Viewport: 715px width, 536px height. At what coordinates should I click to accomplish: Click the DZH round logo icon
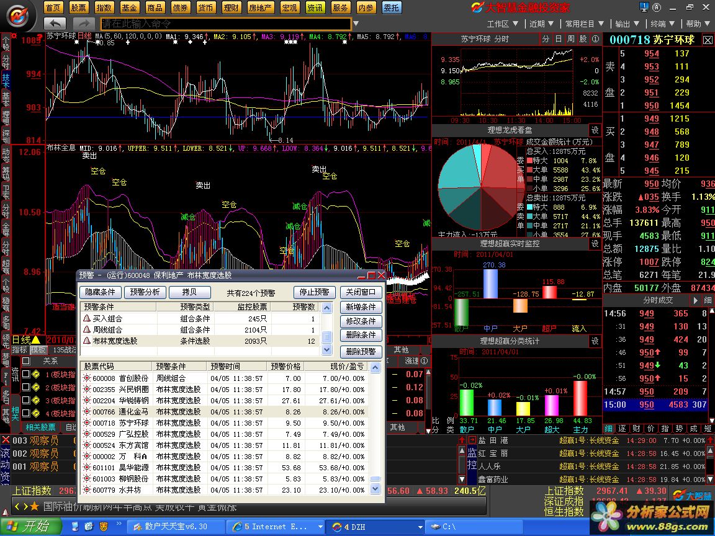18,16
